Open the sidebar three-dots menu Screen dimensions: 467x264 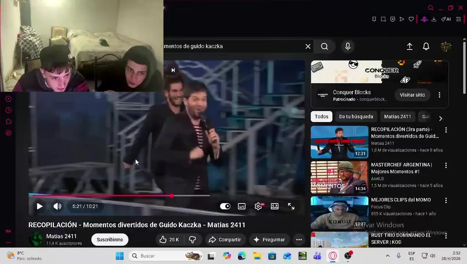pos(8,242)
